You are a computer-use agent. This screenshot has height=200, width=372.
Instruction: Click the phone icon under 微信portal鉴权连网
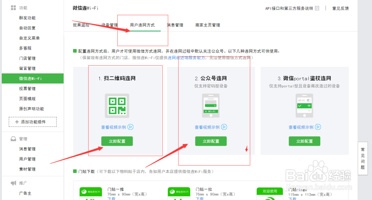click(x=304, y=106)
